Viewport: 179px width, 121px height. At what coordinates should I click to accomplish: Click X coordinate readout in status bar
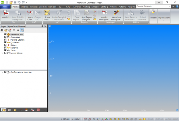65,119
